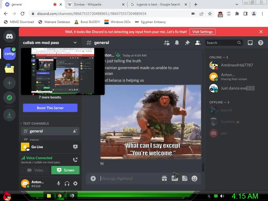Open volume speaker icon in system tray
The height and width of the screenshot is (201, 268).
[x=222, y=196]
